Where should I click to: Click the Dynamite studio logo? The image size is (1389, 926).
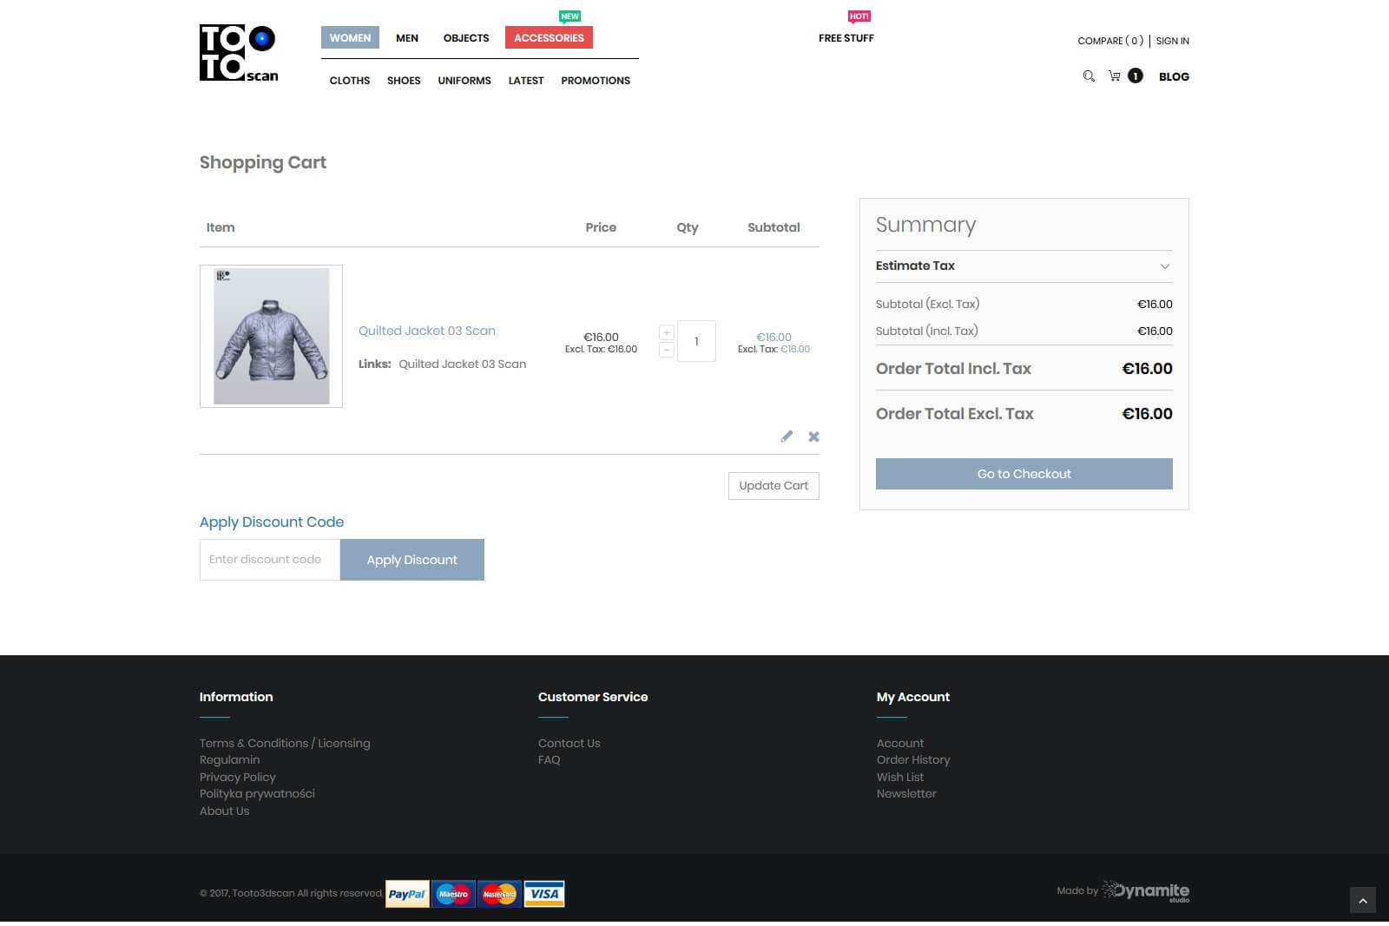1145,890
